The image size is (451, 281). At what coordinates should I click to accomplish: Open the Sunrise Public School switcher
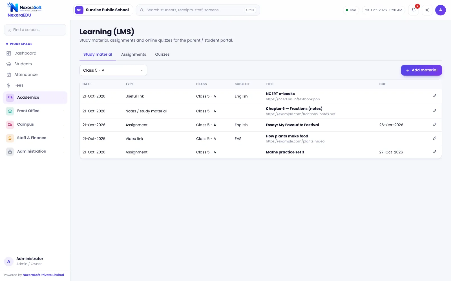pyautogui.click(x=103, y=10)
